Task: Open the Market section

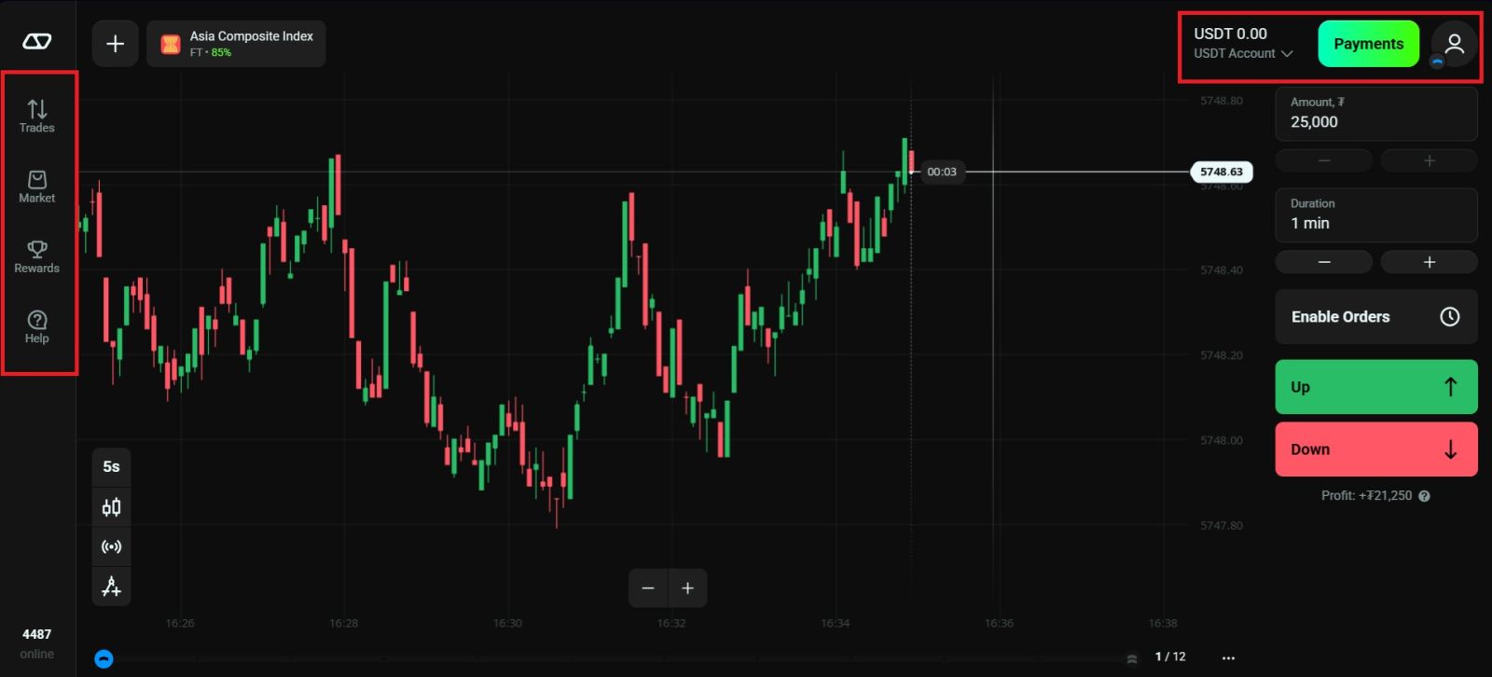Action: click(37, 187)
